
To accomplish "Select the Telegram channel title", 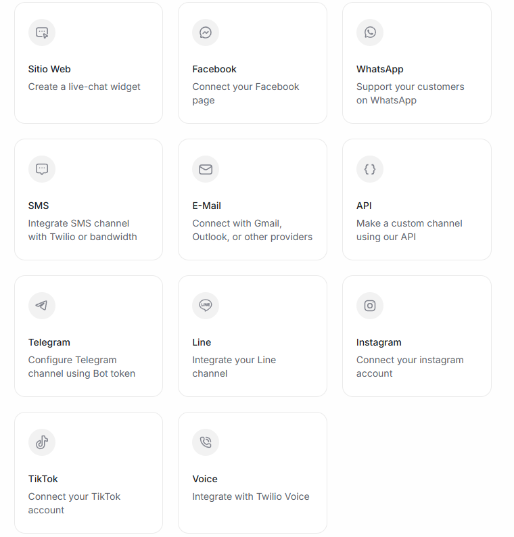I will point(49,342).
